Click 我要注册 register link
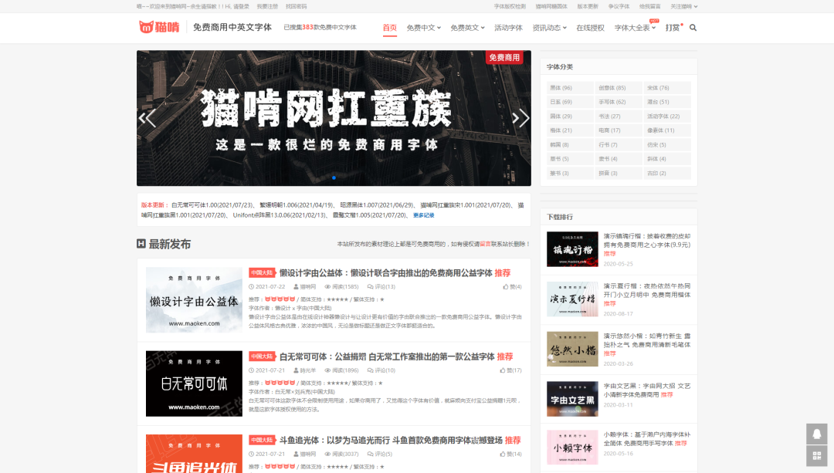The width and height of the screenshot is (834, 473). pyautogui.click(x=267, y=6)
